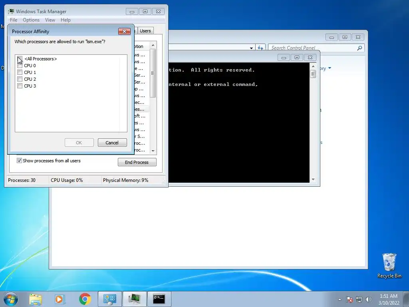Viewport: 409px width, 307px height.
Task: Switch to Command Prompt taskbar button
Action: point(159,299)
